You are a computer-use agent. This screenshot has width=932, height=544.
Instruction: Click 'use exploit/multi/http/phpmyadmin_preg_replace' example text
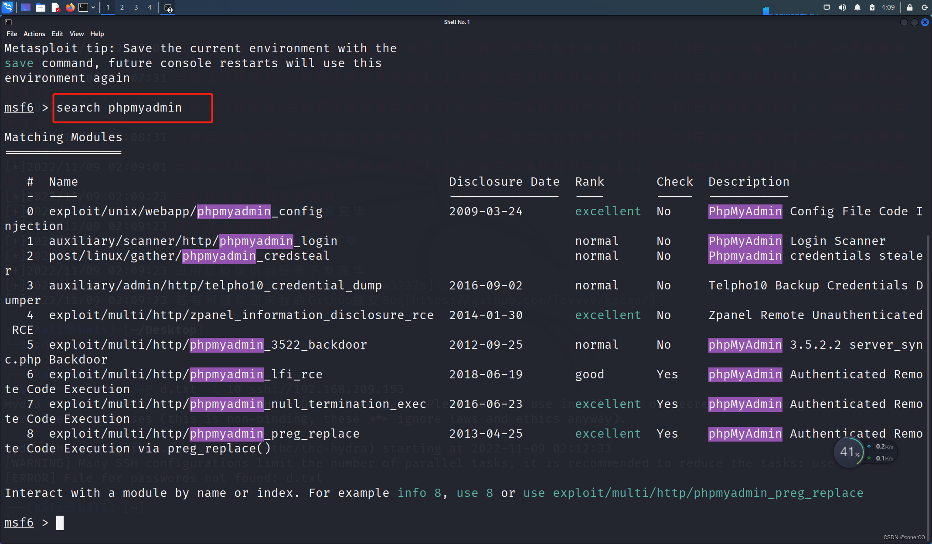[693, 493]
